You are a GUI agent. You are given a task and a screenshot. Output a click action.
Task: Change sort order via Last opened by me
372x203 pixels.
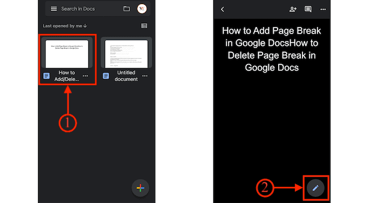pyautogui.click(x=65, y=26)
